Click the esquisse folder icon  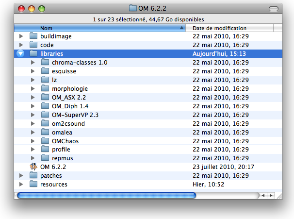point(45,71)
